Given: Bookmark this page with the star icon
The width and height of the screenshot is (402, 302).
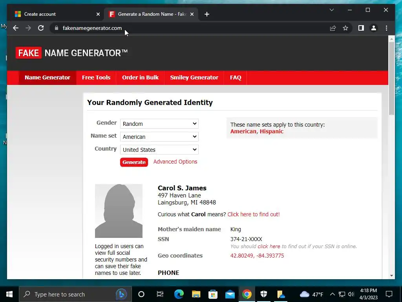Looking at the screenshot, I should tap(345, 28).
